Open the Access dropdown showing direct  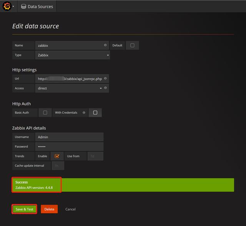(72, 88)
